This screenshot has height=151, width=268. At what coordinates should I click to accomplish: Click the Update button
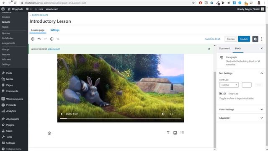click(244, 39)
